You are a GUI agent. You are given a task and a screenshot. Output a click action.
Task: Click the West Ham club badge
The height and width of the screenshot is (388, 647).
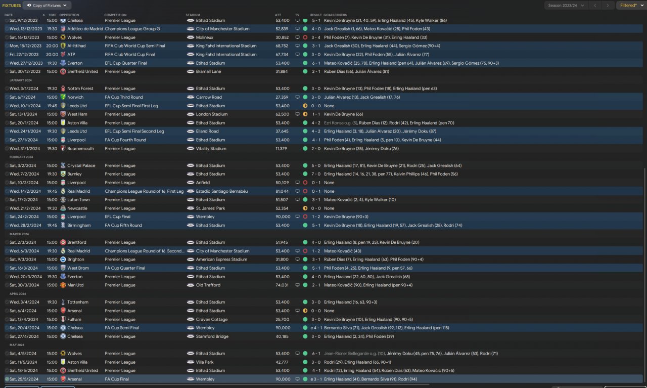[x=63, y=114]
